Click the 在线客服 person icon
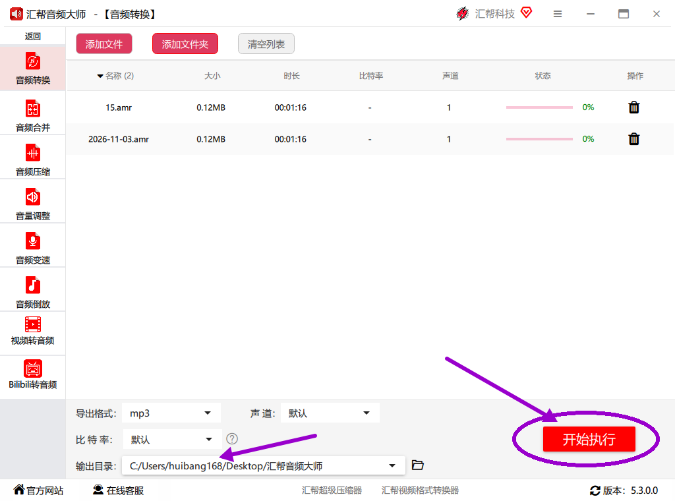This screenshot has width=675, height=501. pyautogui.click(x=98, y=489)
